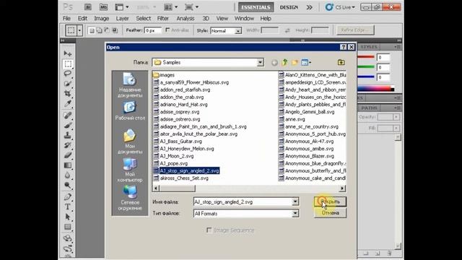Launch Bridge from the application bar
The image size is (462, 260).
(x=88, y=7)
